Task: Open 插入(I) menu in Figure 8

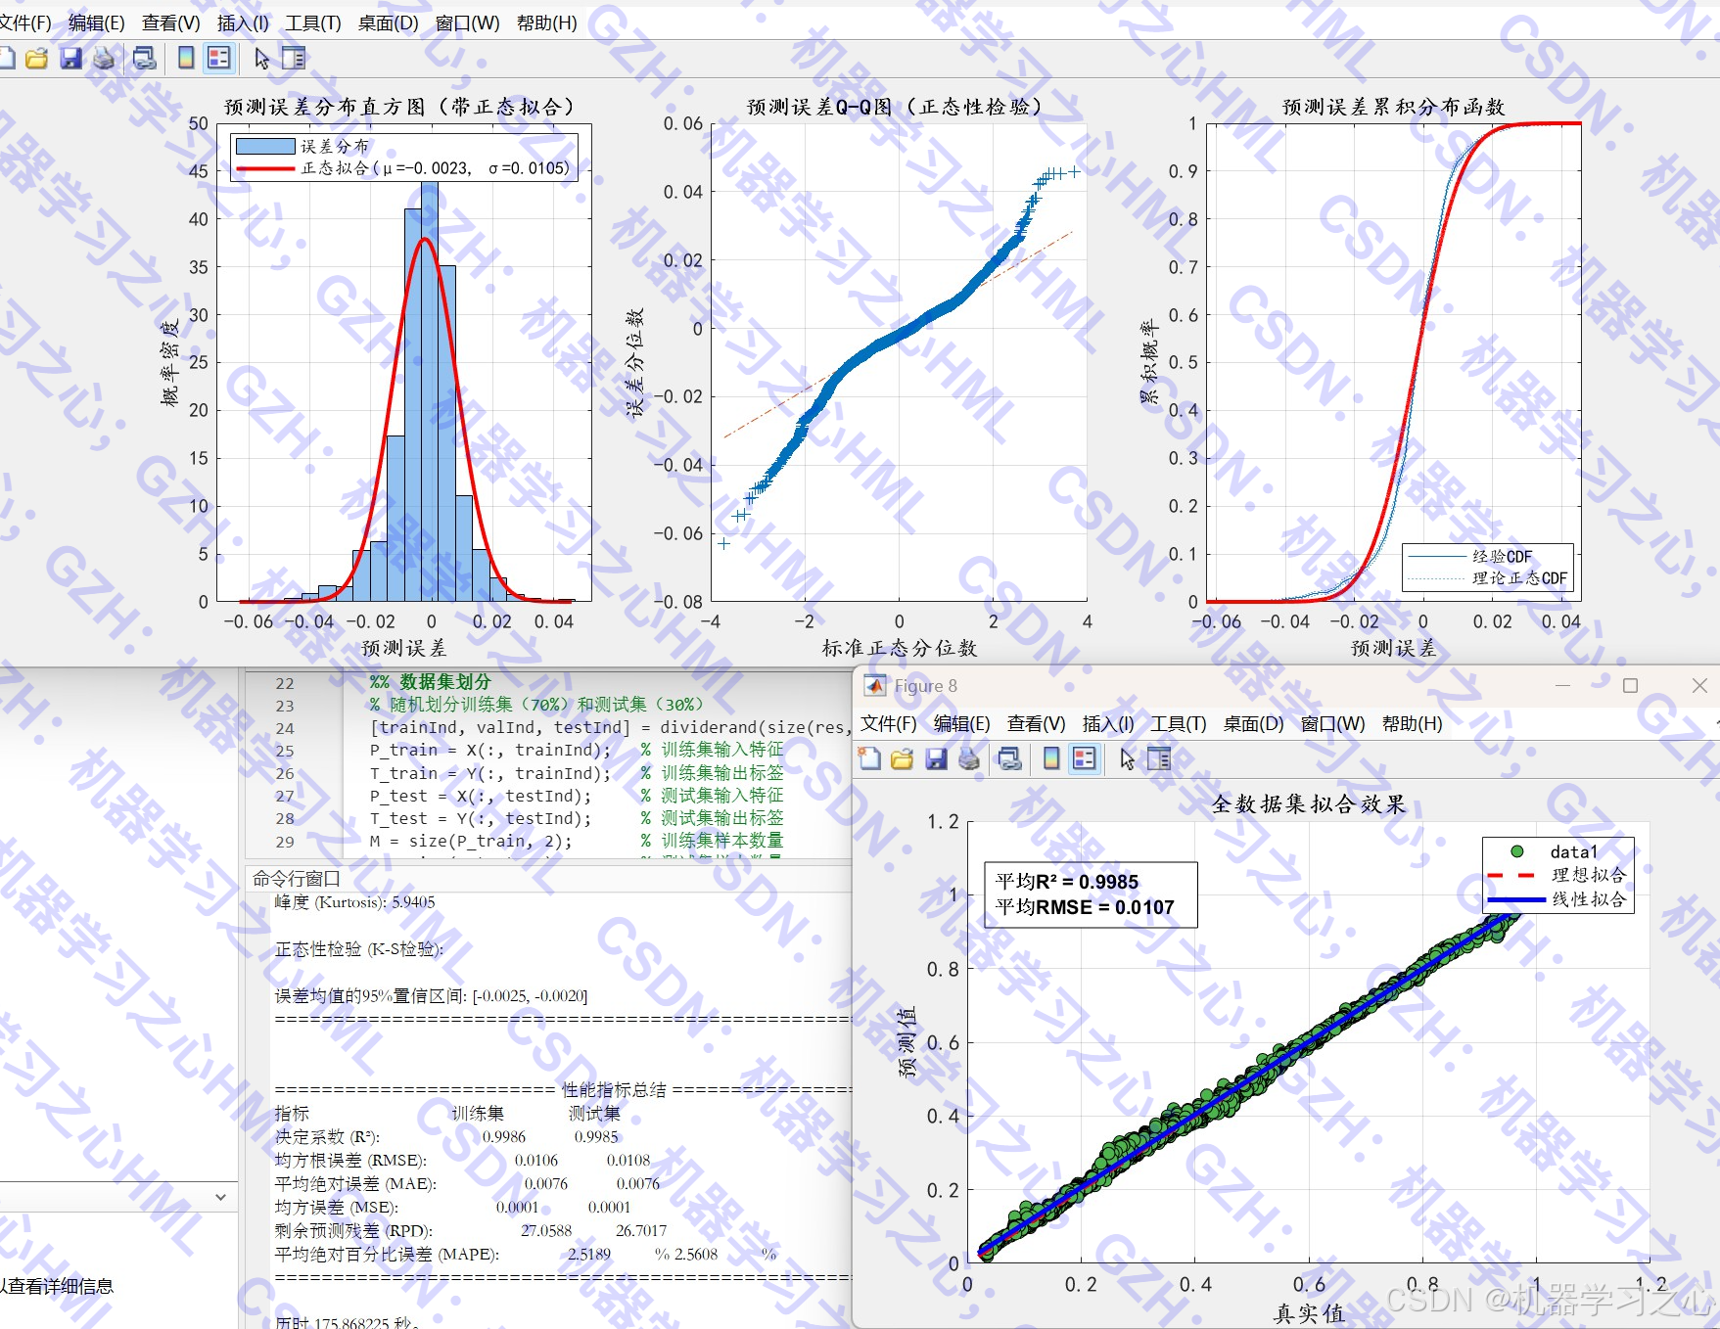Action: 1108,724
